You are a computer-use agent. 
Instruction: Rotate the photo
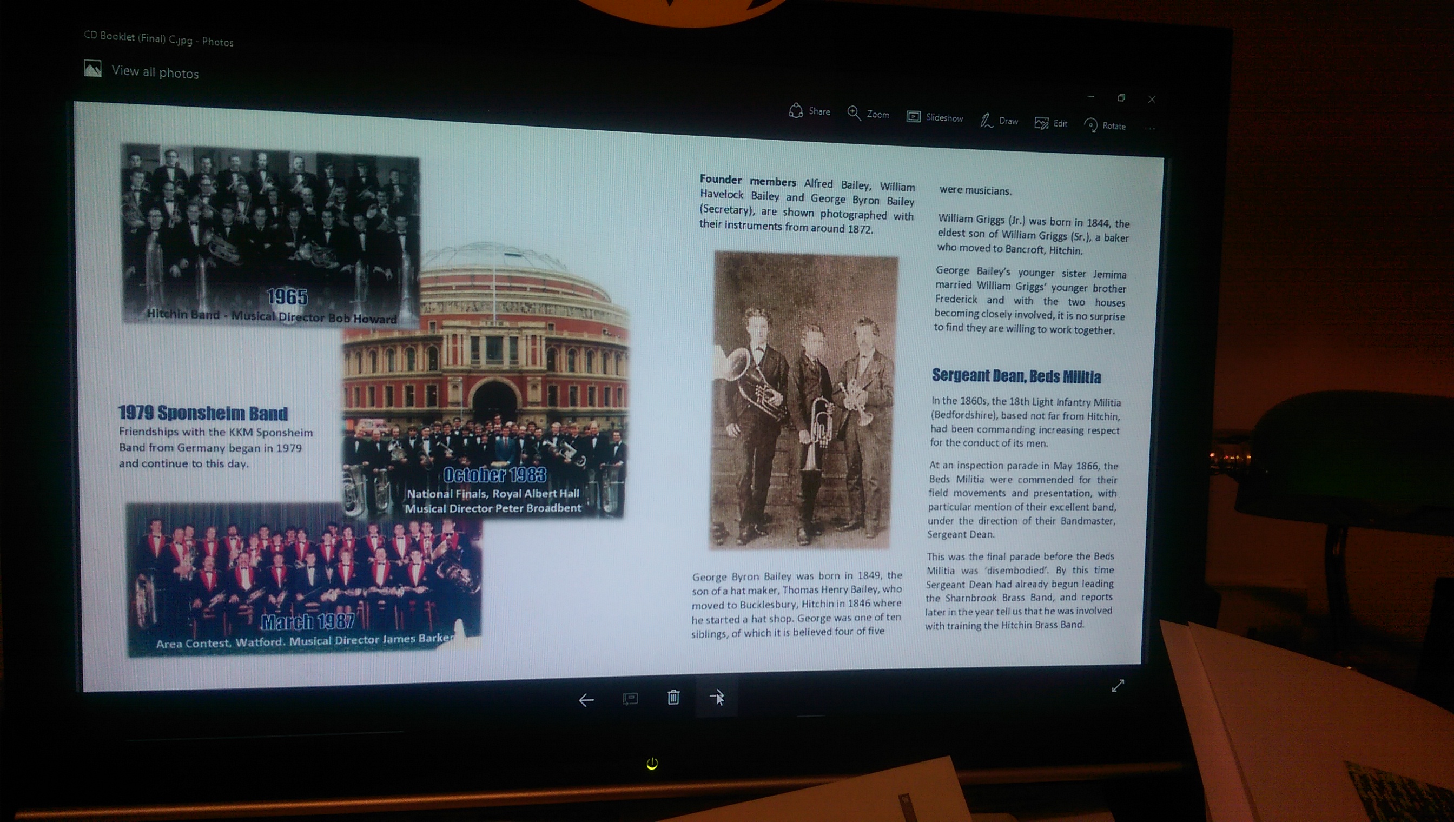pos(1091,125)
